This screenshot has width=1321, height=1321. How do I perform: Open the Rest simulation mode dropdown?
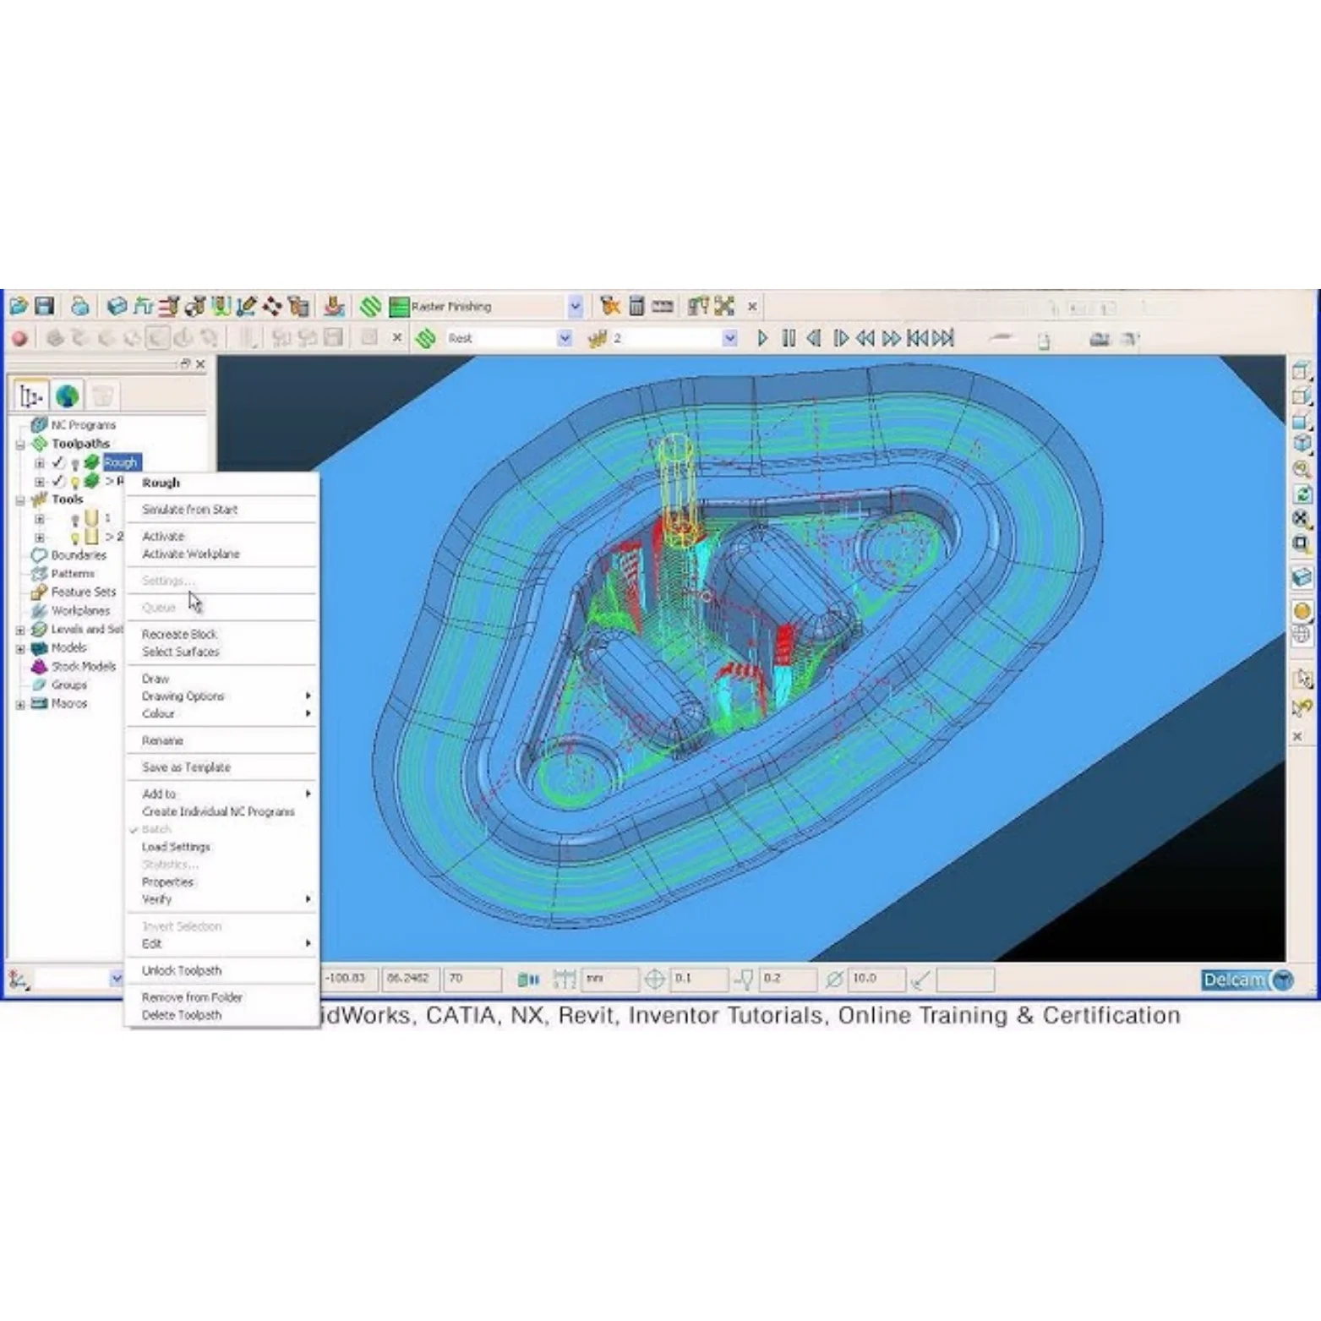[x=565, y=337]
